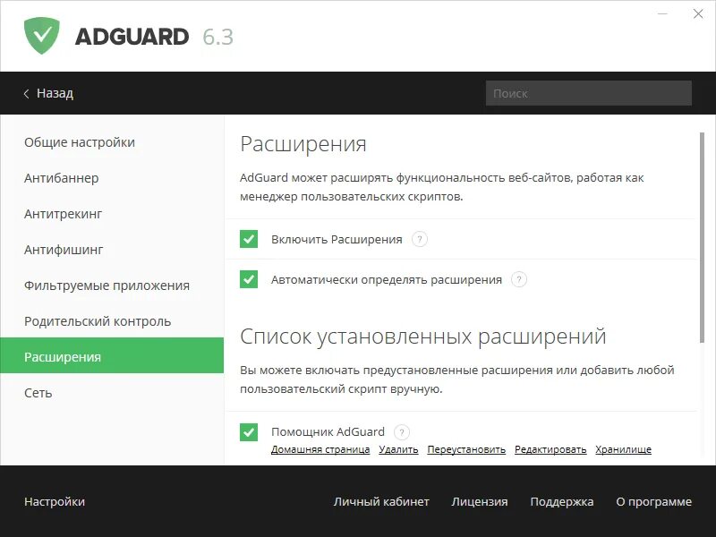Open the Домашняя страница link
The width and height of the screenshot is (716, 537).
tap(320, 449)
